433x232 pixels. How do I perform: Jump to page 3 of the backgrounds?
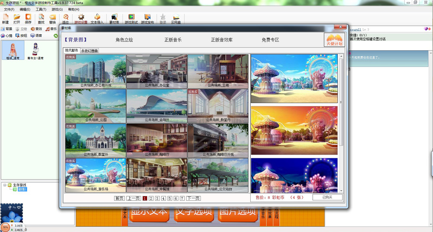(157, 198)
